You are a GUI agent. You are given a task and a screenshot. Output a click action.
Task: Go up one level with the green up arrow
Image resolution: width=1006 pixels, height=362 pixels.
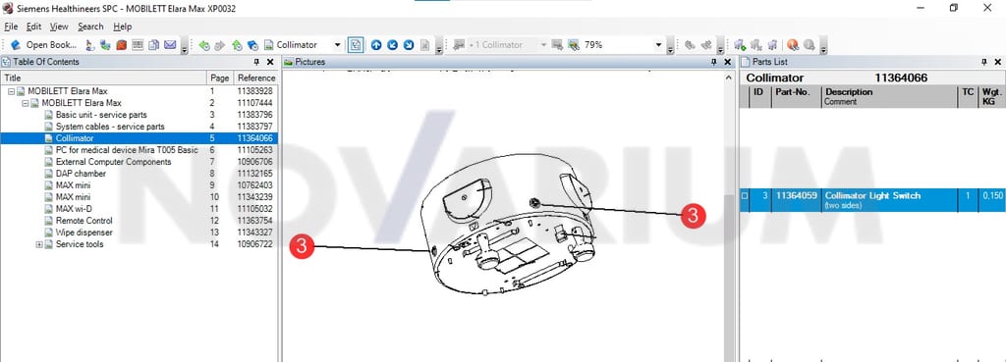click(237, 45)
